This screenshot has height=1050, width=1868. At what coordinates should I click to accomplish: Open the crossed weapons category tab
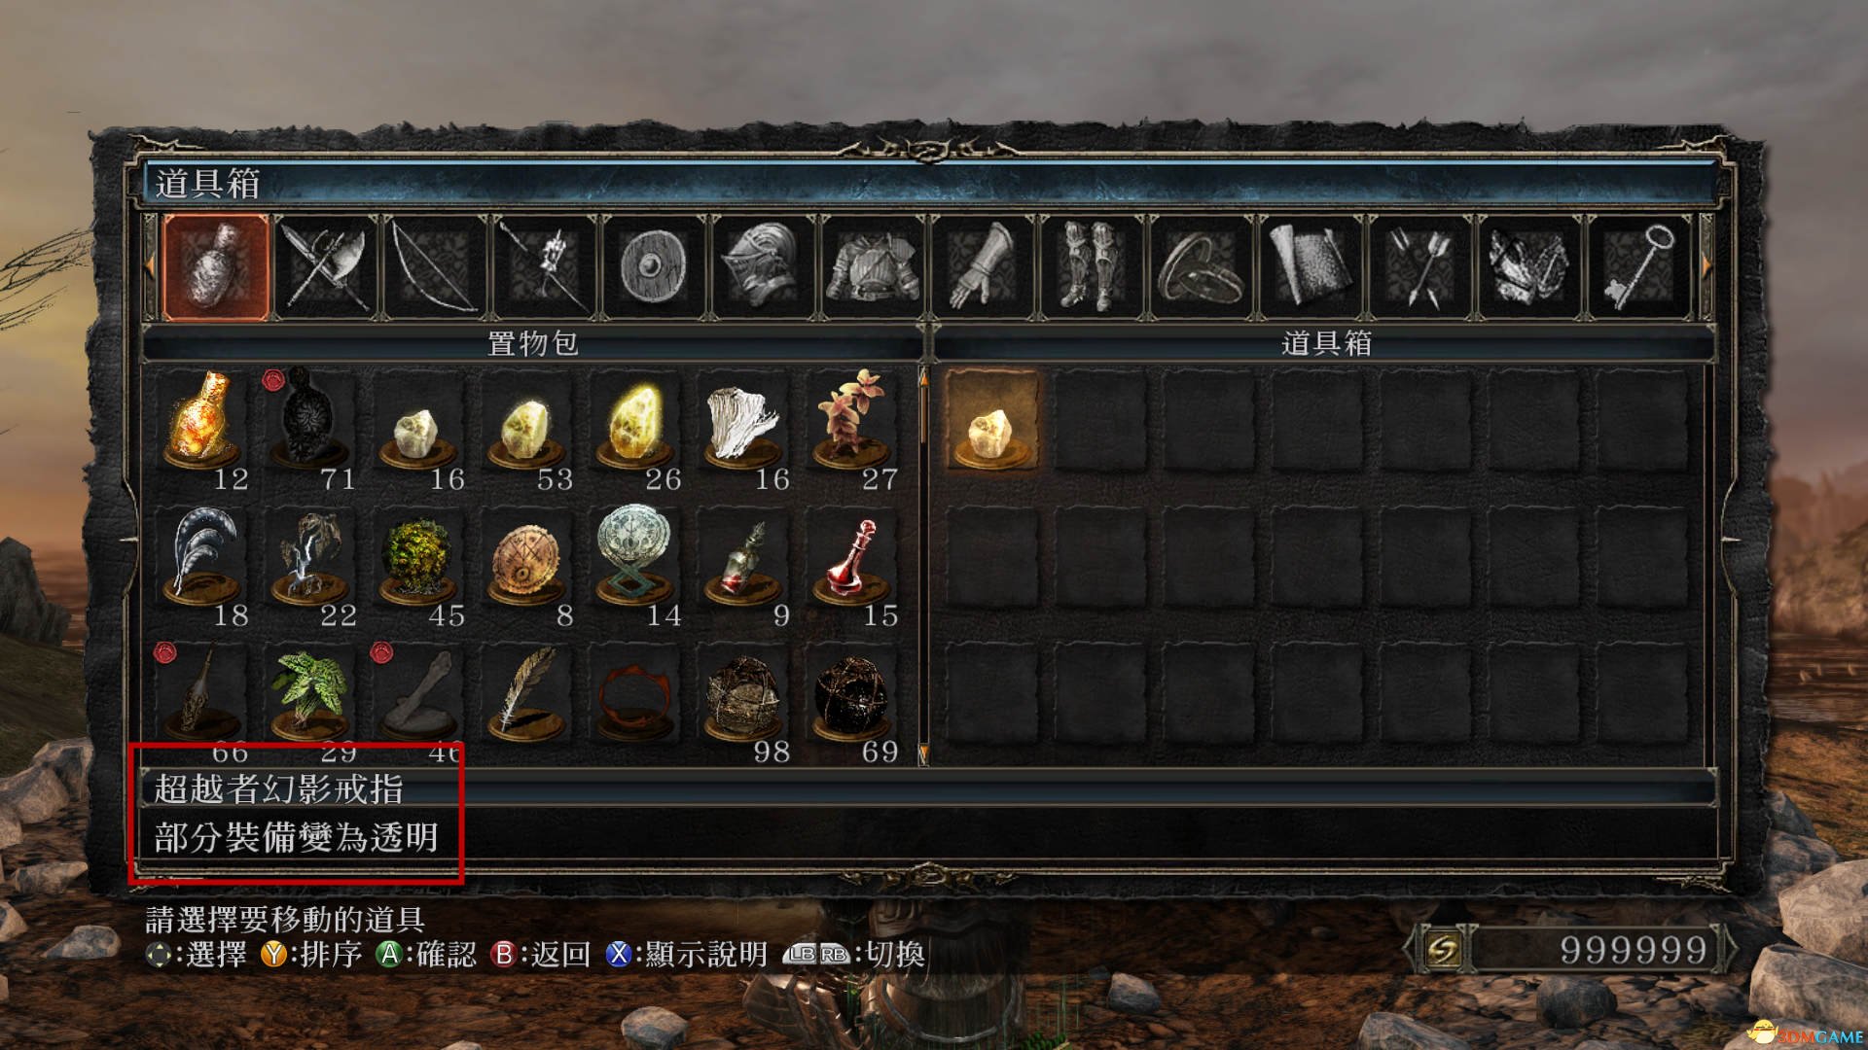coord(325,267)
